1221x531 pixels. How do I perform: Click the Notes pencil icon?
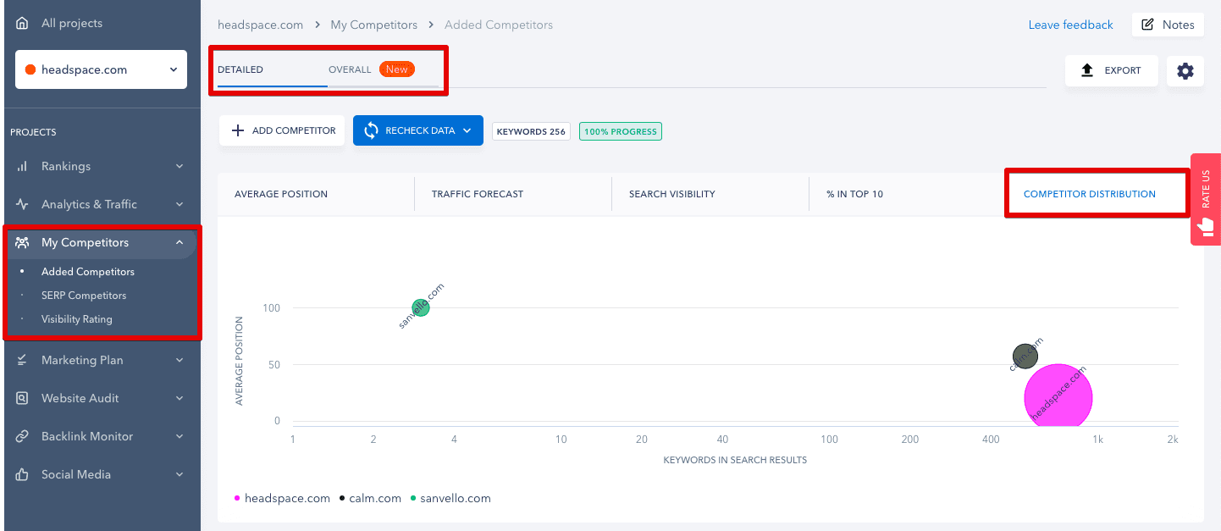(x=1147, y=25)
